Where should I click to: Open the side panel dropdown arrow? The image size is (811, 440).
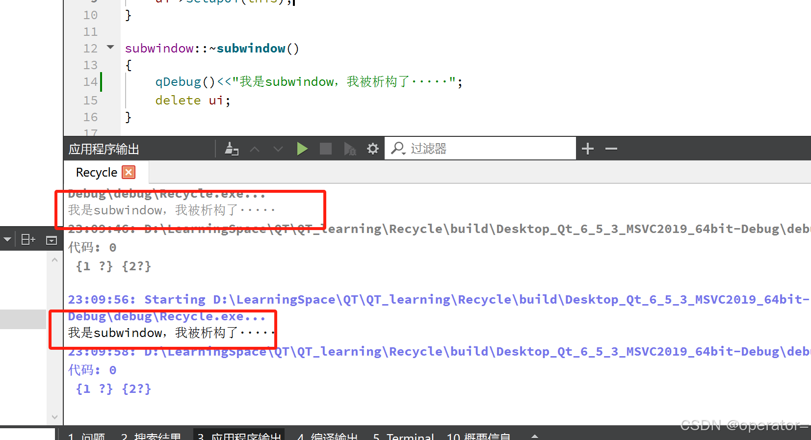tap(7, 239)
